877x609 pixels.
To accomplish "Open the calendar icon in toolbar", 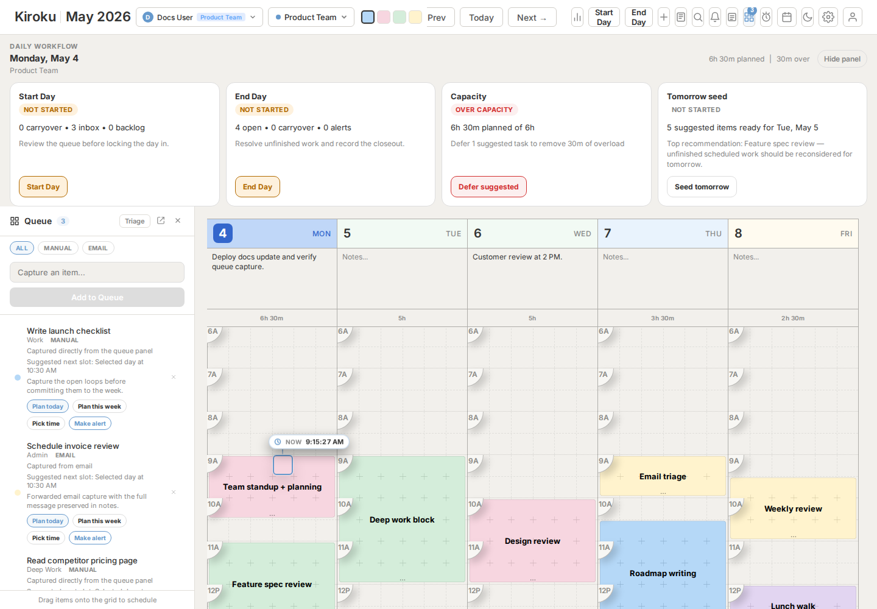I will click(787, 17).
